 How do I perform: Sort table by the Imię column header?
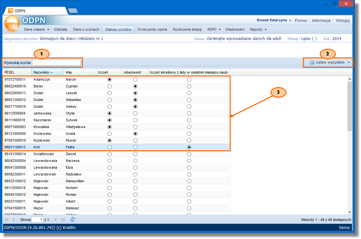[80, 72]
